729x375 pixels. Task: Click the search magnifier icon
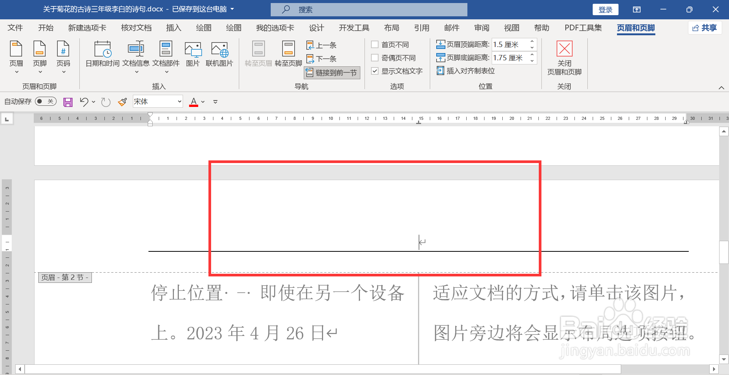click(286, 9)
